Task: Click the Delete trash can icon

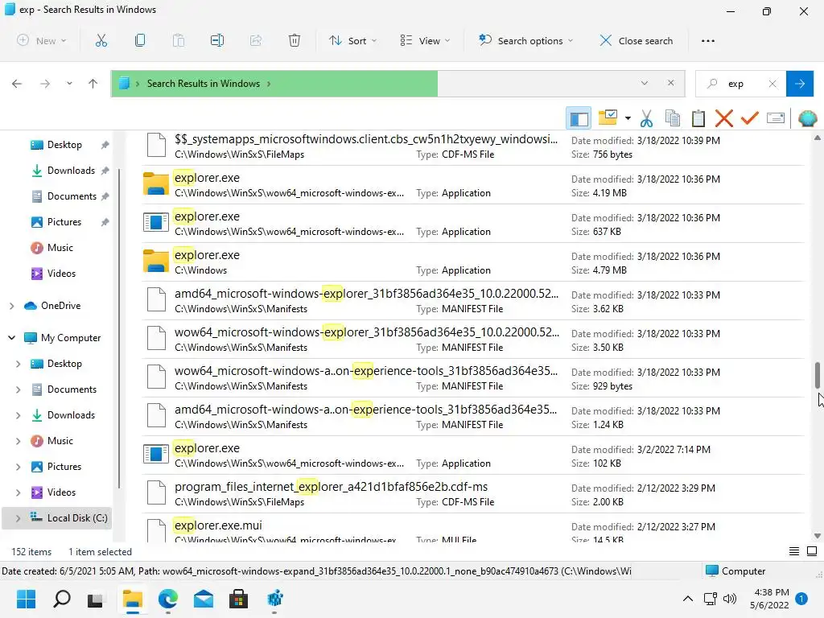Action: [x=295, y=40]
